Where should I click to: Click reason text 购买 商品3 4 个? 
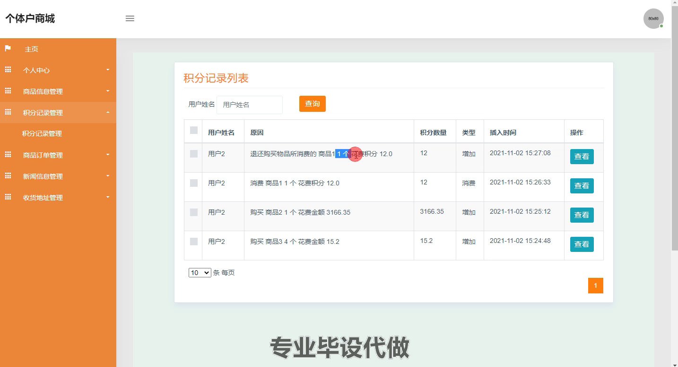[273, 242]
